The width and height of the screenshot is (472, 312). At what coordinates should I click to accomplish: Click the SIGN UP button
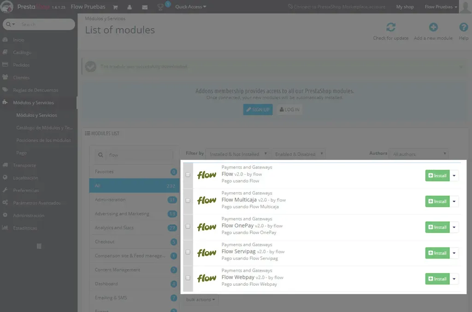pyautogui.click(x=258, y=110)
